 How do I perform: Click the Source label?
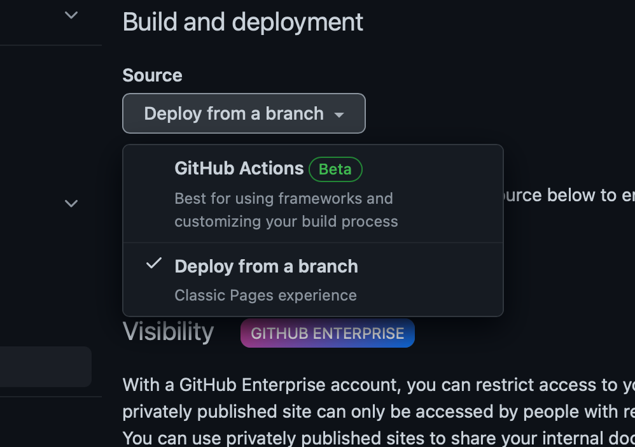[x=152, y=75]
